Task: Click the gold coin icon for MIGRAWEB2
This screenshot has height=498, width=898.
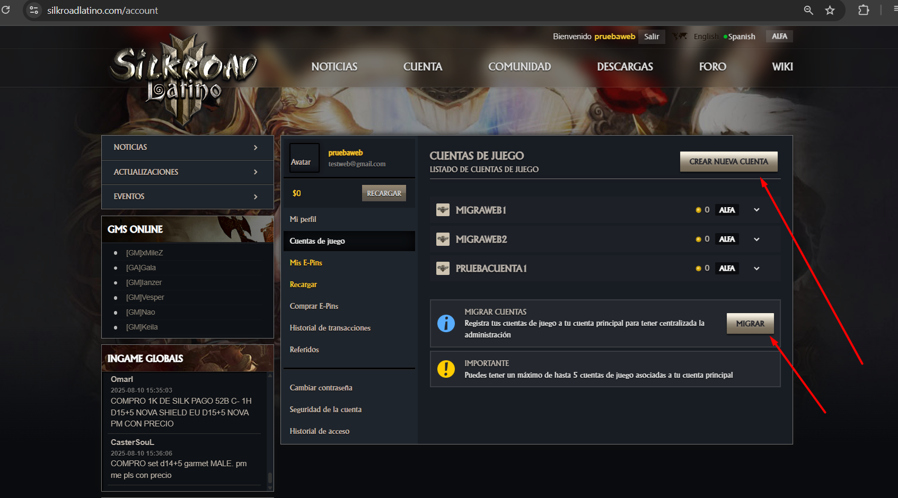Action: click(x=698, y=239)
